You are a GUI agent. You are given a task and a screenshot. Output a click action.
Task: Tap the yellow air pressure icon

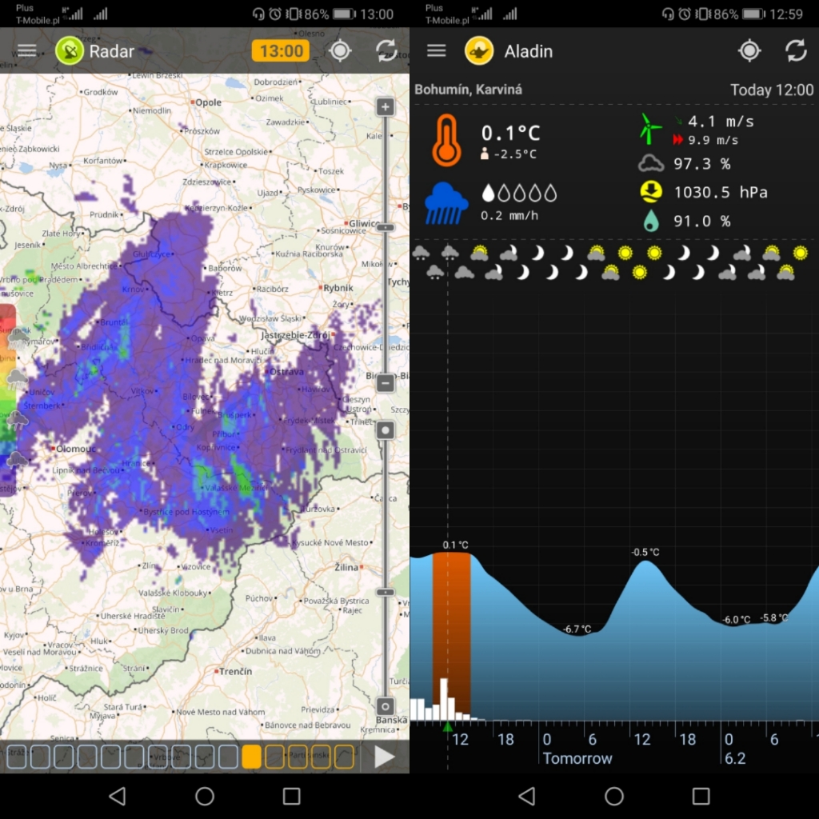[651, 192]
